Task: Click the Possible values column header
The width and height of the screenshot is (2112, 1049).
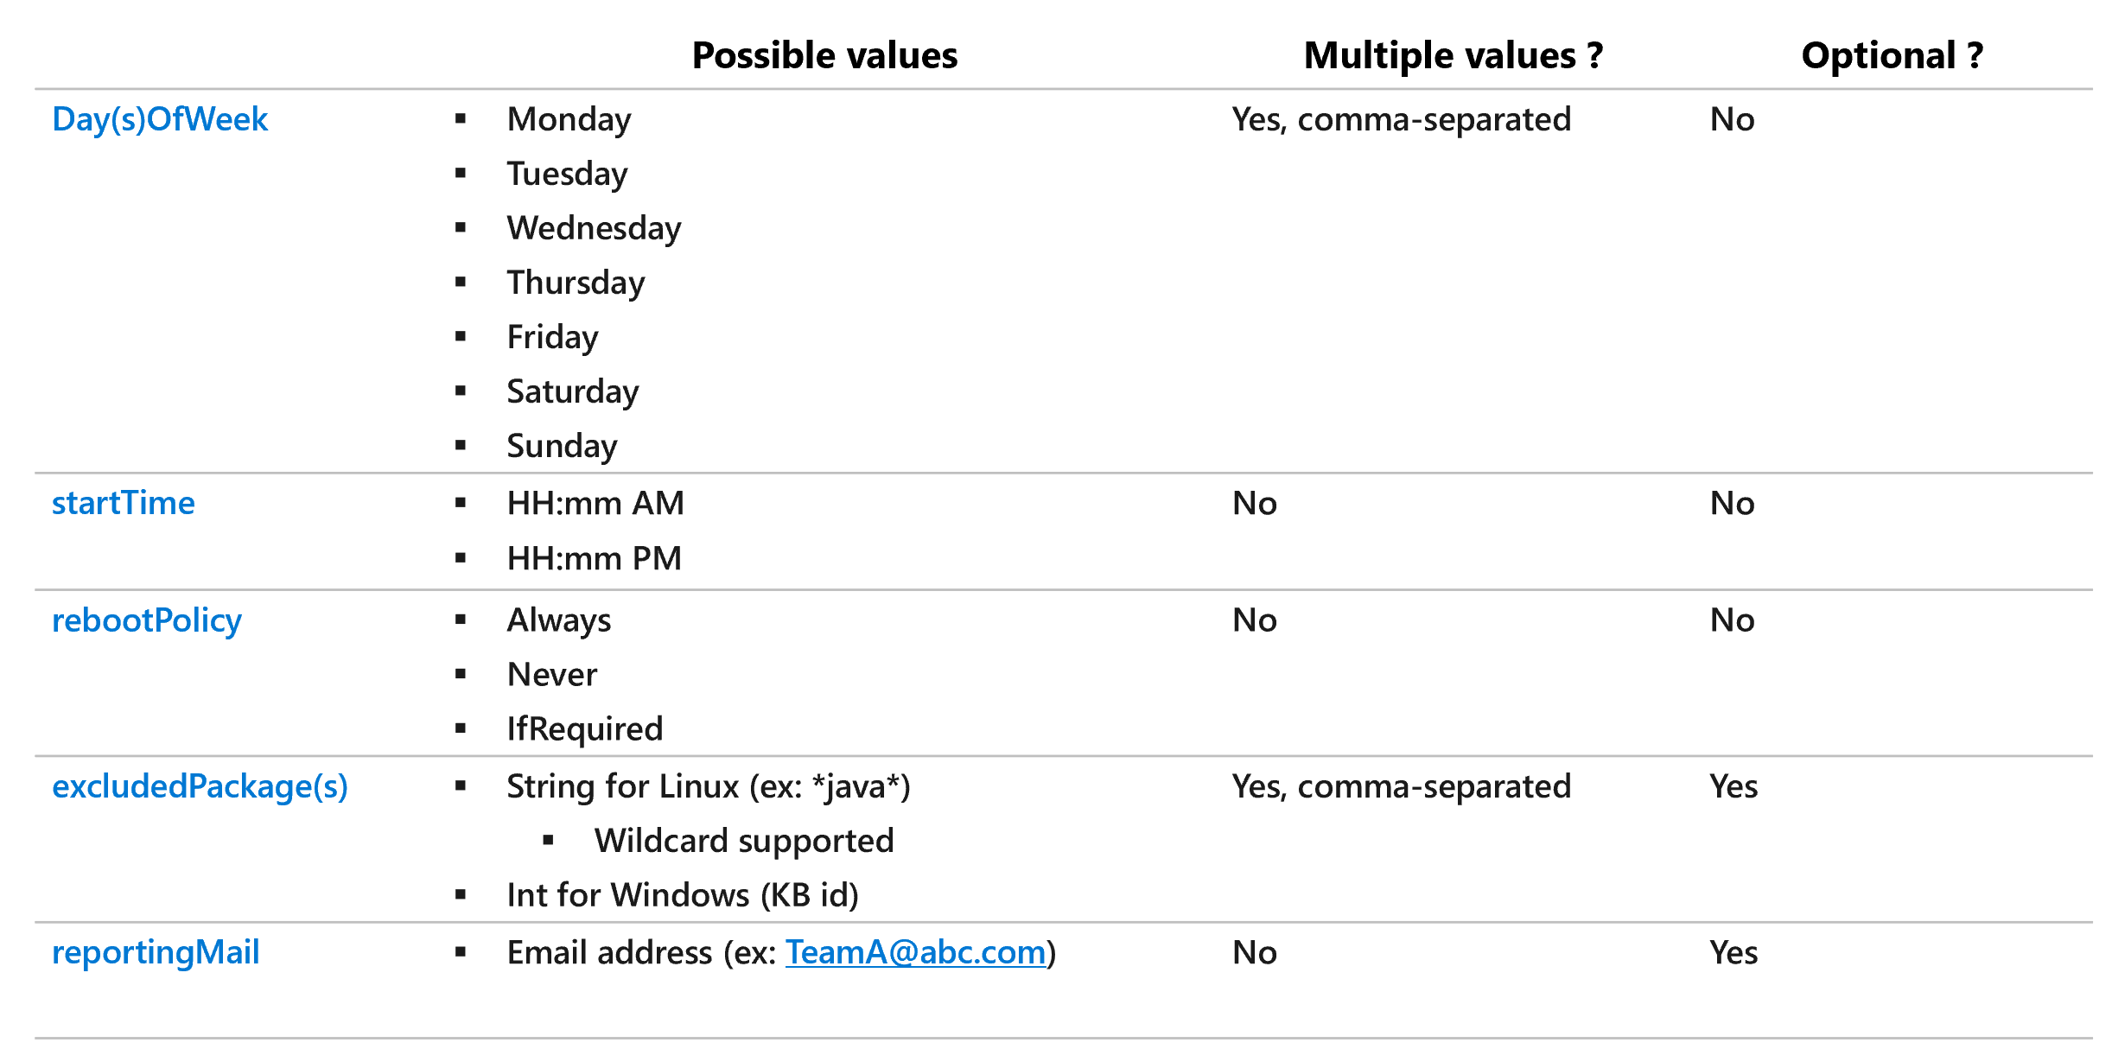Action: point(824,55)
